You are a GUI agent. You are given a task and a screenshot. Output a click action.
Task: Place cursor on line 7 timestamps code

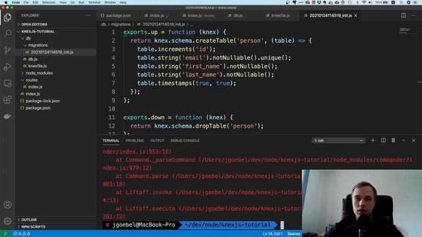(187, 84)
